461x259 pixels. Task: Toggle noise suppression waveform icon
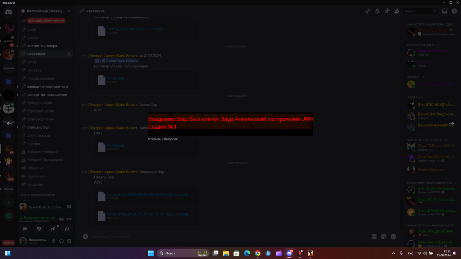coord(61,219)
